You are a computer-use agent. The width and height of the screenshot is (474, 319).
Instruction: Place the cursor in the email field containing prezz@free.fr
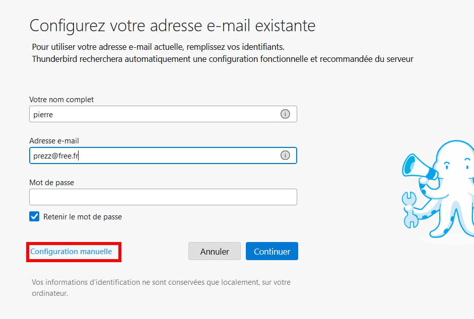[x=163, y=155]
